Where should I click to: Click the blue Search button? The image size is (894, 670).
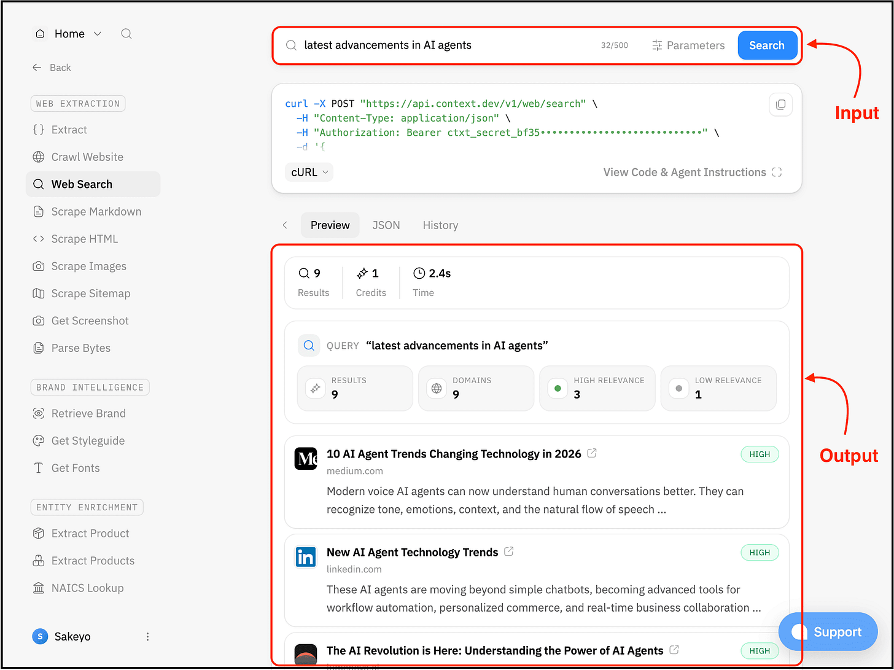coord(767,45)
